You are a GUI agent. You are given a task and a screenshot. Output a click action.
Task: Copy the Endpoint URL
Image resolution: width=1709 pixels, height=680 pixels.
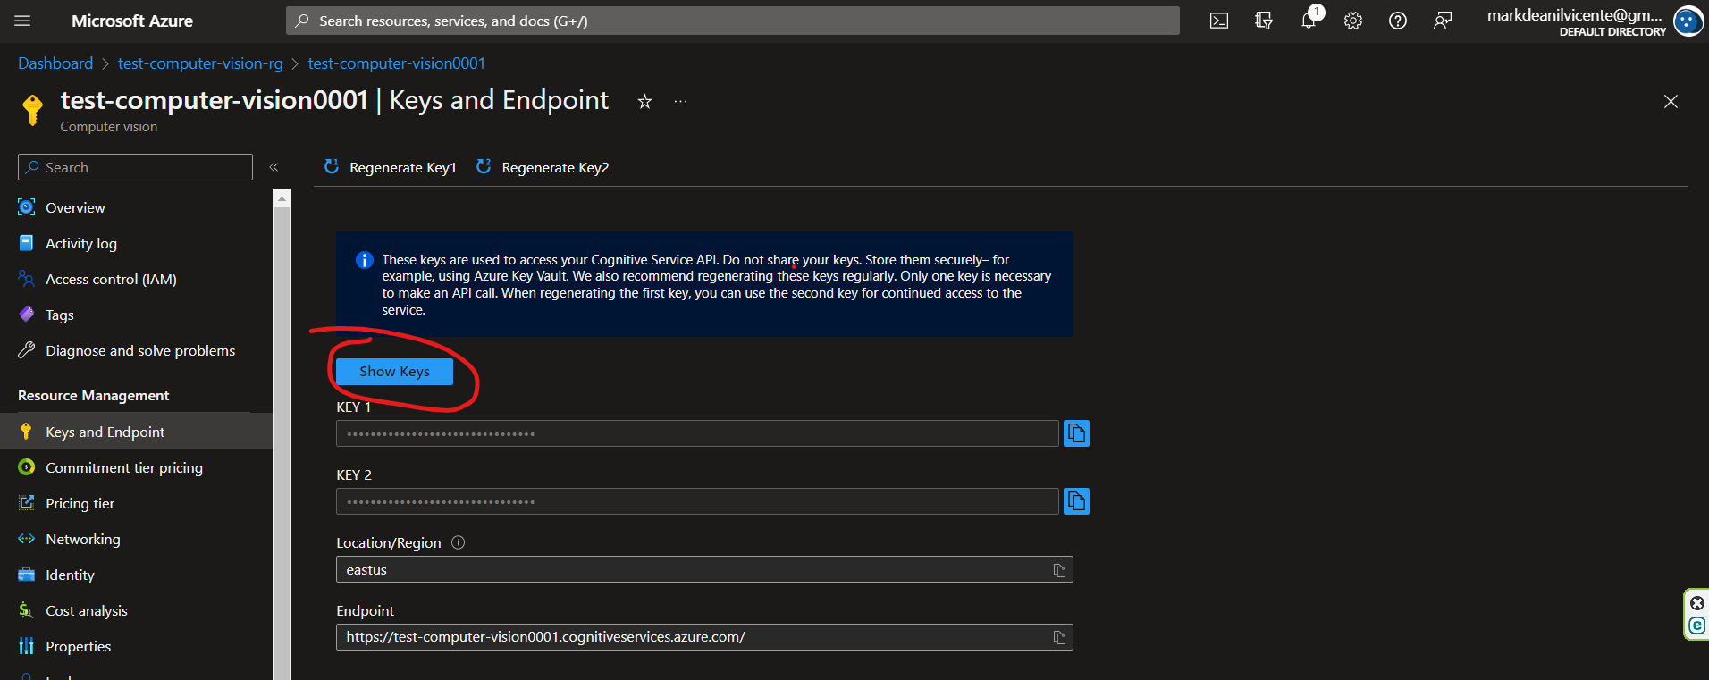coord(1059,637)
